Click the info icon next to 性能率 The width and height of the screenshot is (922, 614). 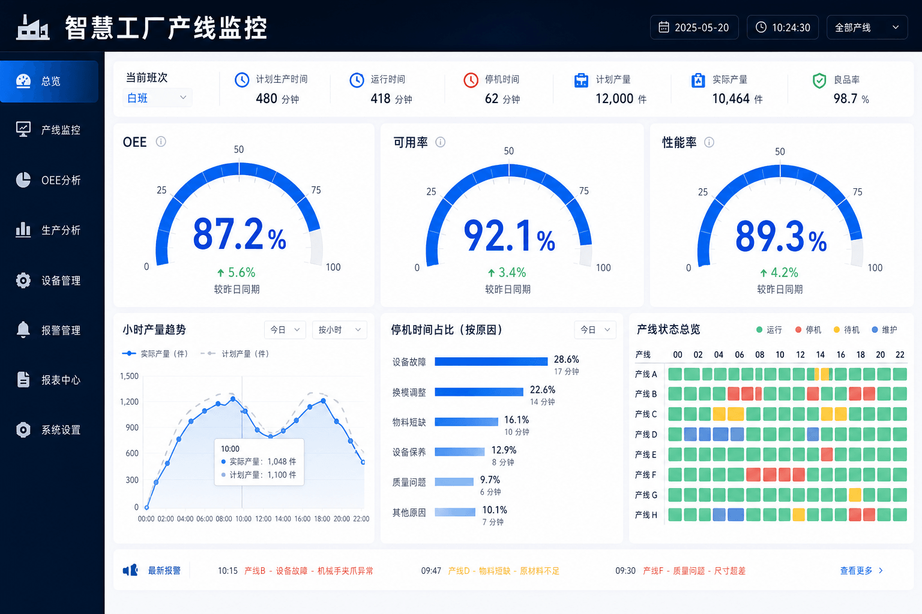pos(709,142)
